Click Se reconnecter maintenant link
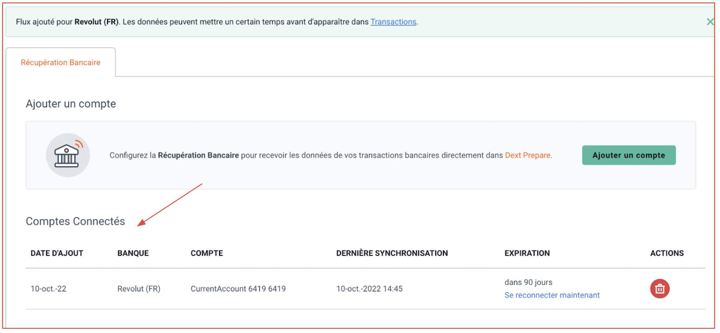 click(552, 295)
